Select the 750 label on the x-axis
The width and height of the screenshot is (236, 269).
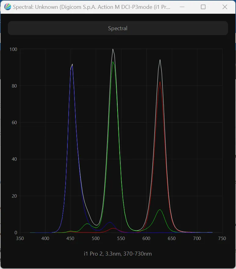point(222,239)
